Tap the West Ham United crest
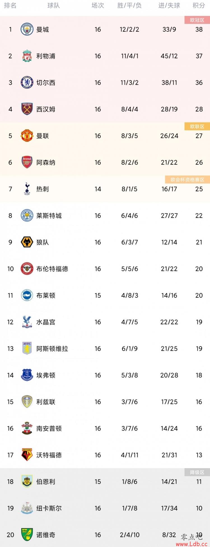The height and width of the screenshot is (547, 210). point(27,109)
